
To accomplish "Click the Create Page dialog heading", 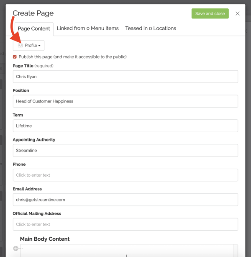I will [33, 13].
